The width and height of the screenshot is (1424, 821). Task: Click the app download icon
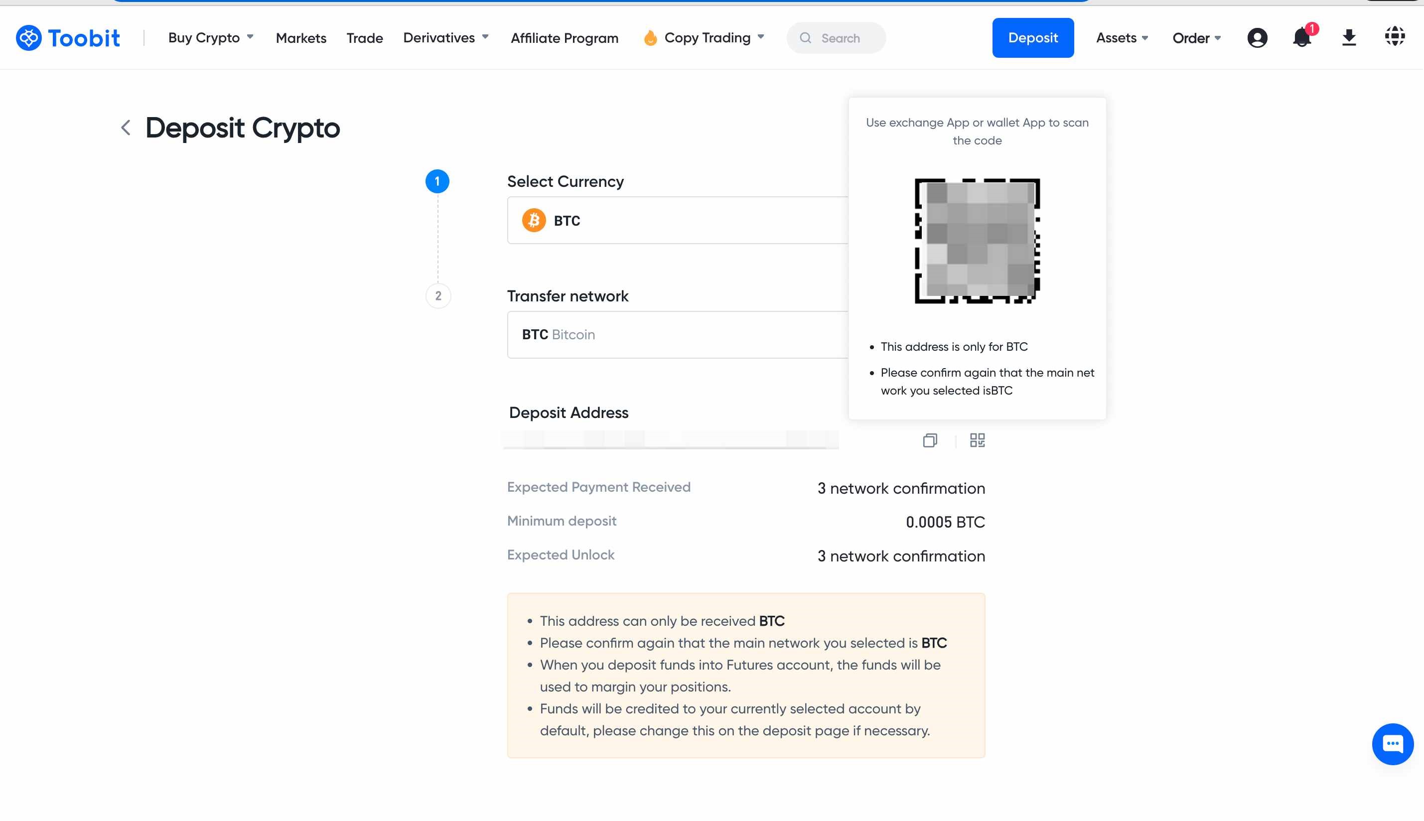(x=1348, y=38)
